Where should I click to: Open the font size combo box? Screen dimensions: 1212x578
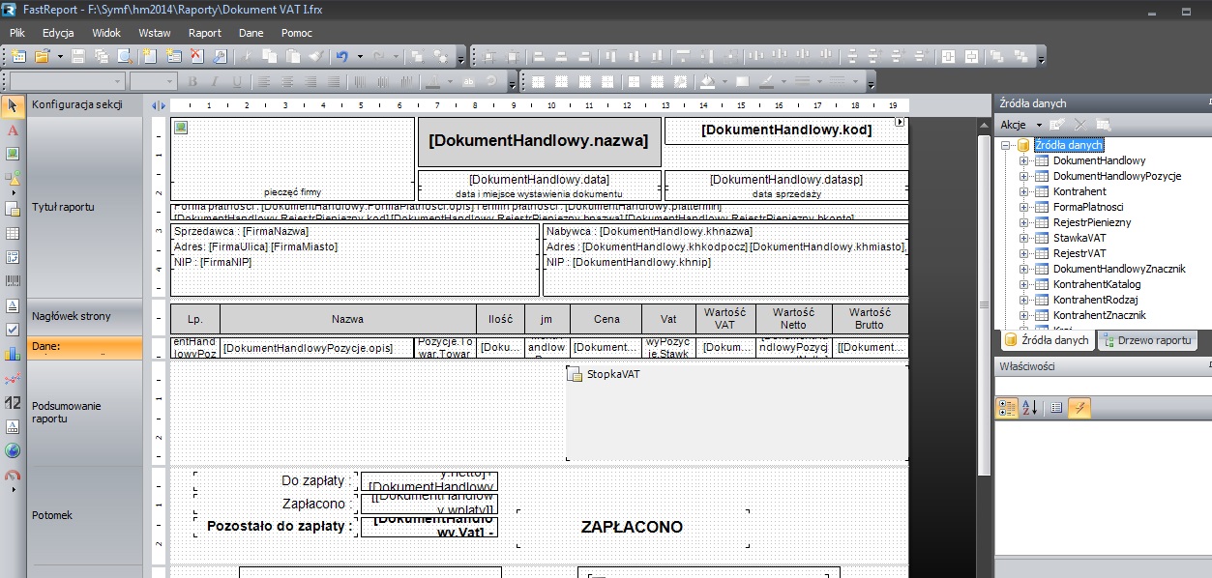[x=154, y=81]
